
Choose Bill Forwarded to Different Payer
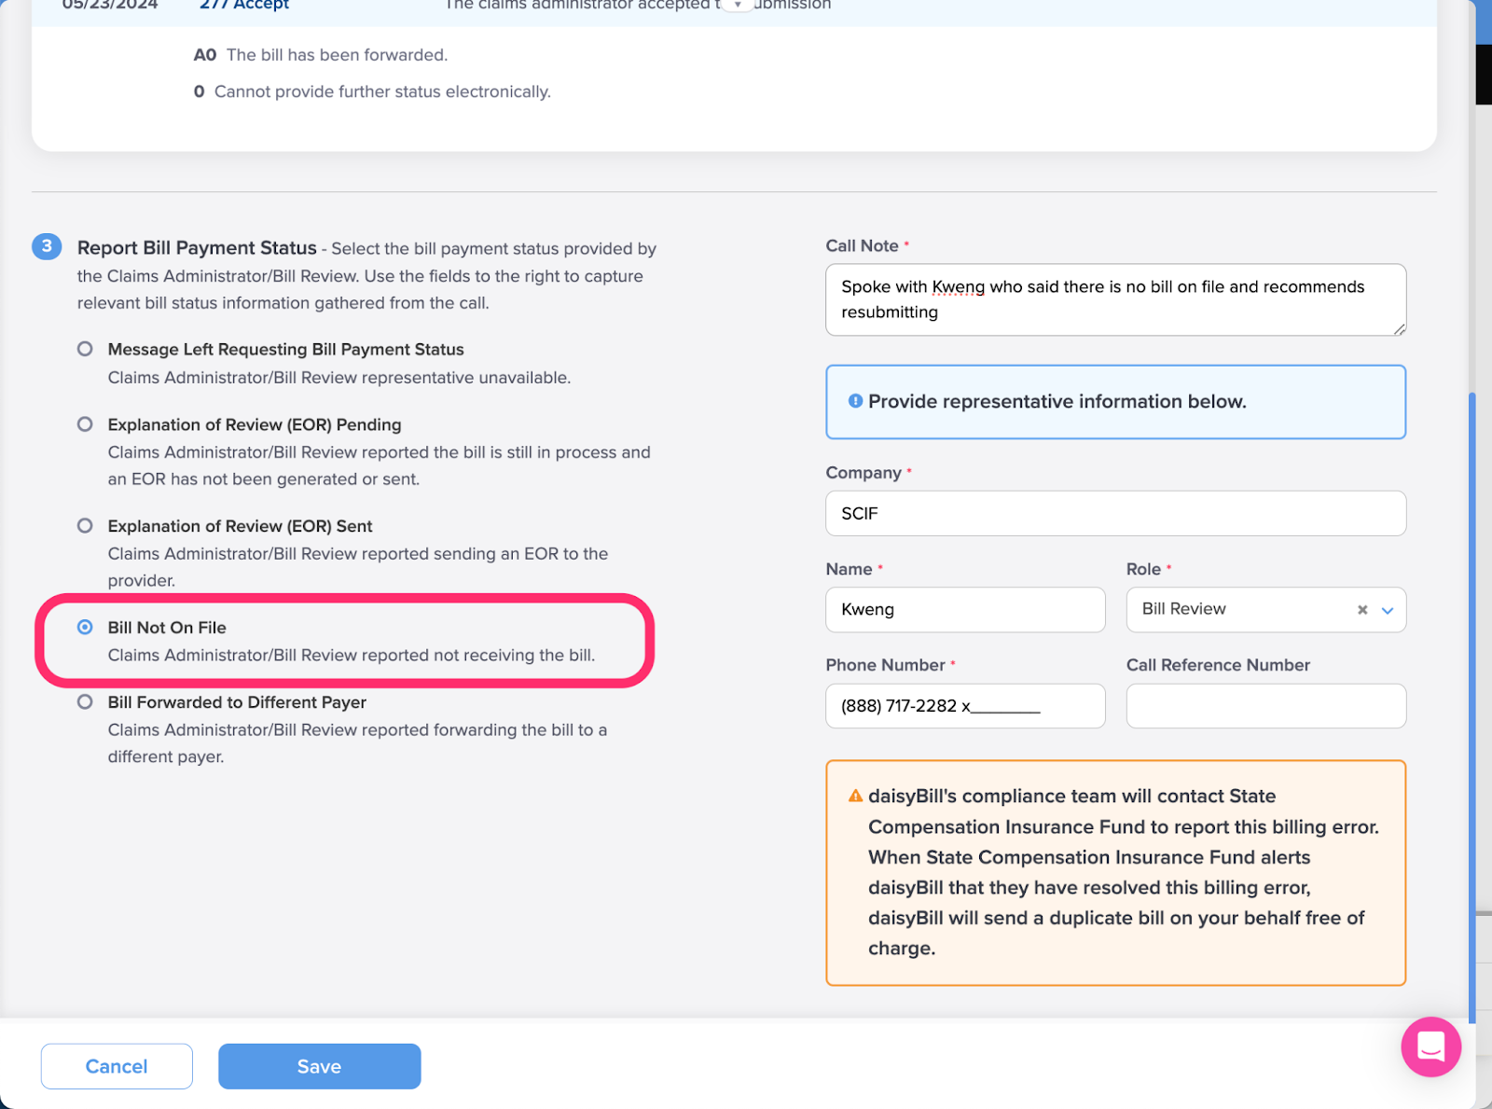(85, 702)
